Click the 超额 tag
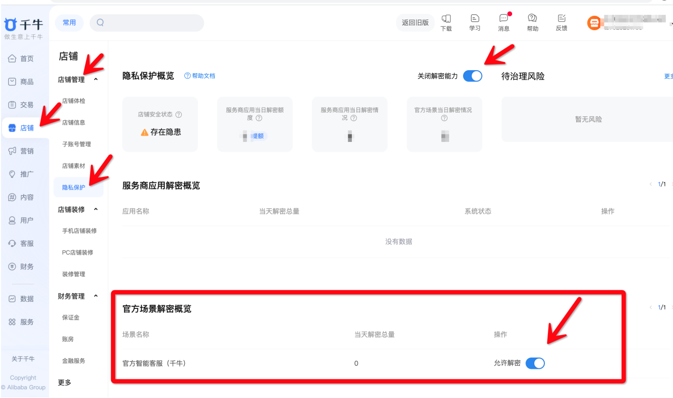This screenshot has width=673, height=398. [x=259, y=136]
